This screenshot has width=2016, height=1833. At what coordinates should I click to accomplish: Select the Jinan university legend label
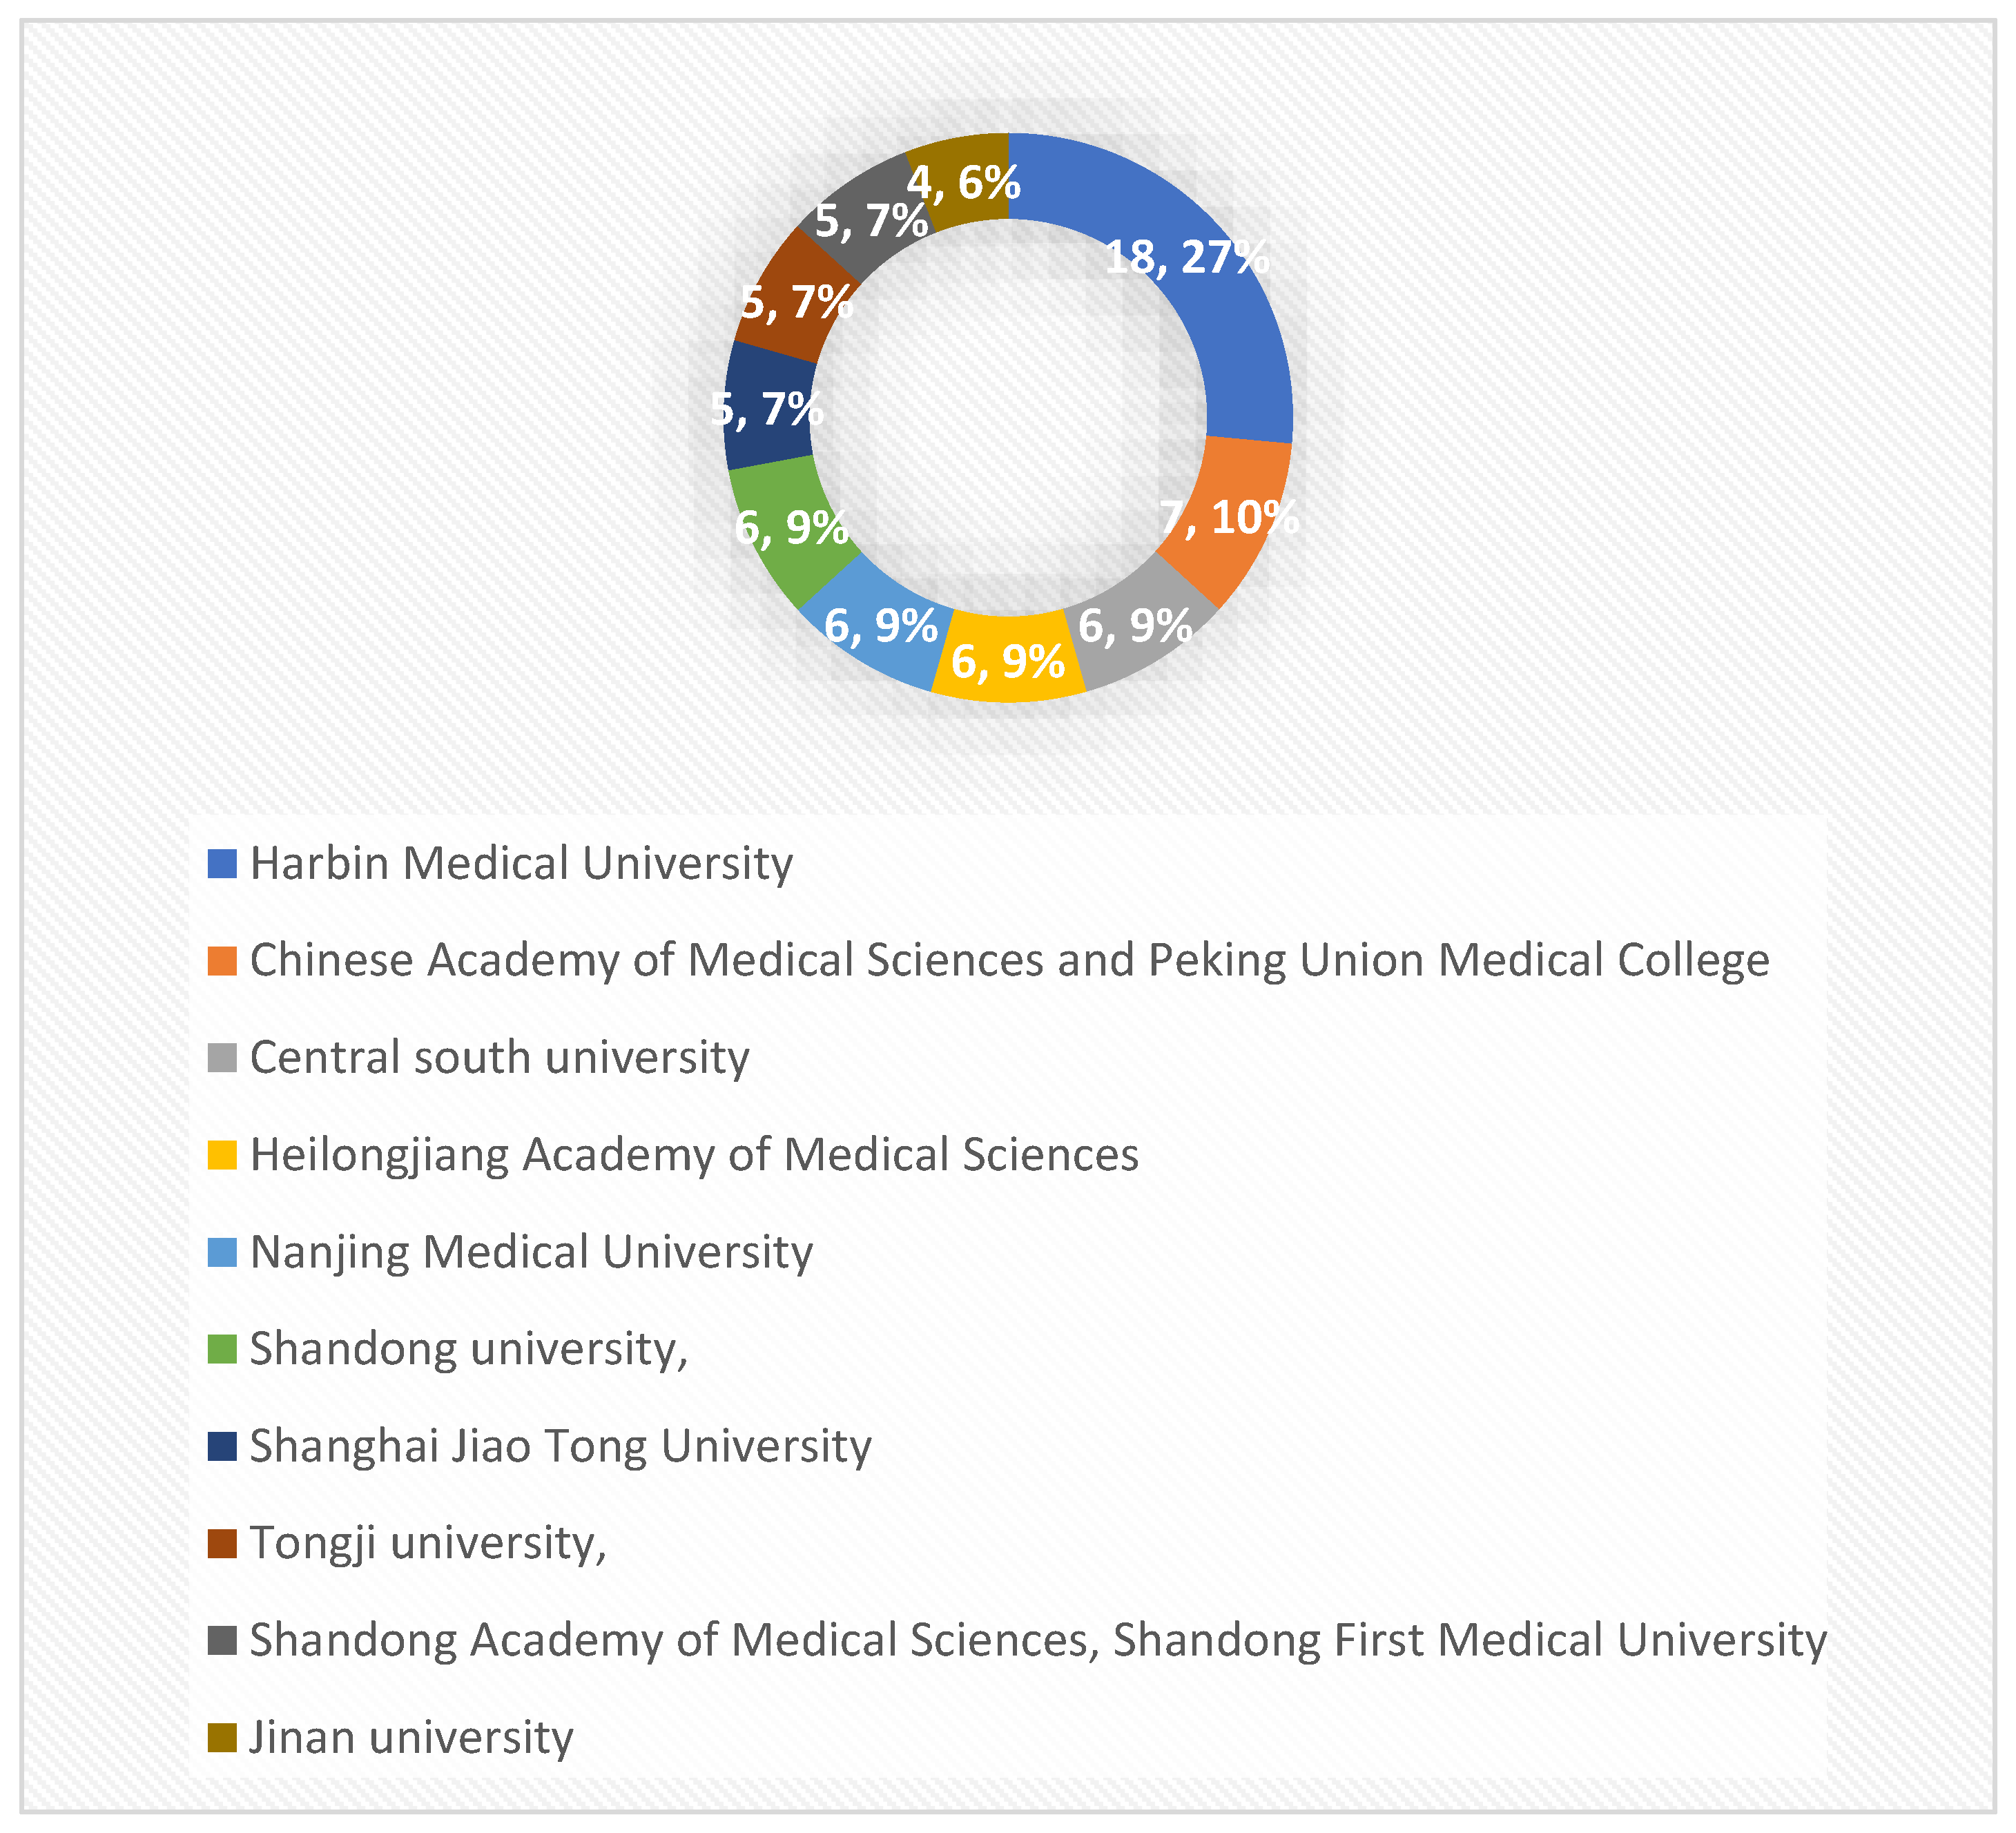(411, 1737)
